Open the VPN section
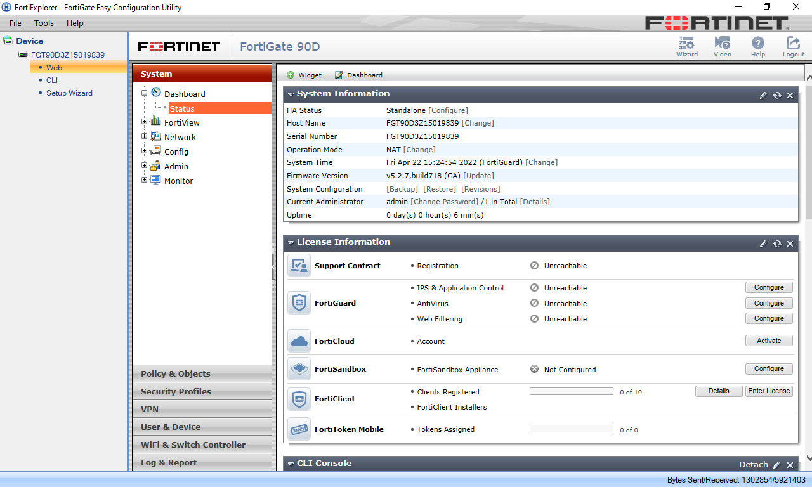 pos(202,409)
